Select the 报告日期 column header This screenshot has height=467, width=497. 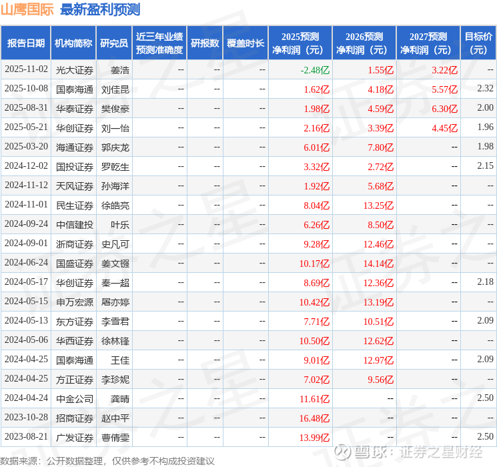click(26, 43)
